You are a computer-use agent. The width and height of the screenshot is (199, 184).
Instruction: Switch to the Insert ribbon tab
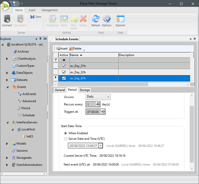pyautogui.click(x=32, y=10)
